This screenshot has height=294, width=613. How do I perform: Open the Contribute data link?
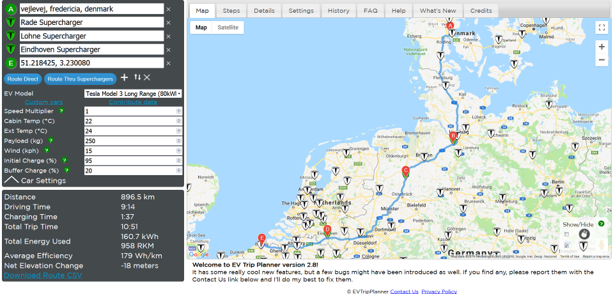(x=133, y=102)
